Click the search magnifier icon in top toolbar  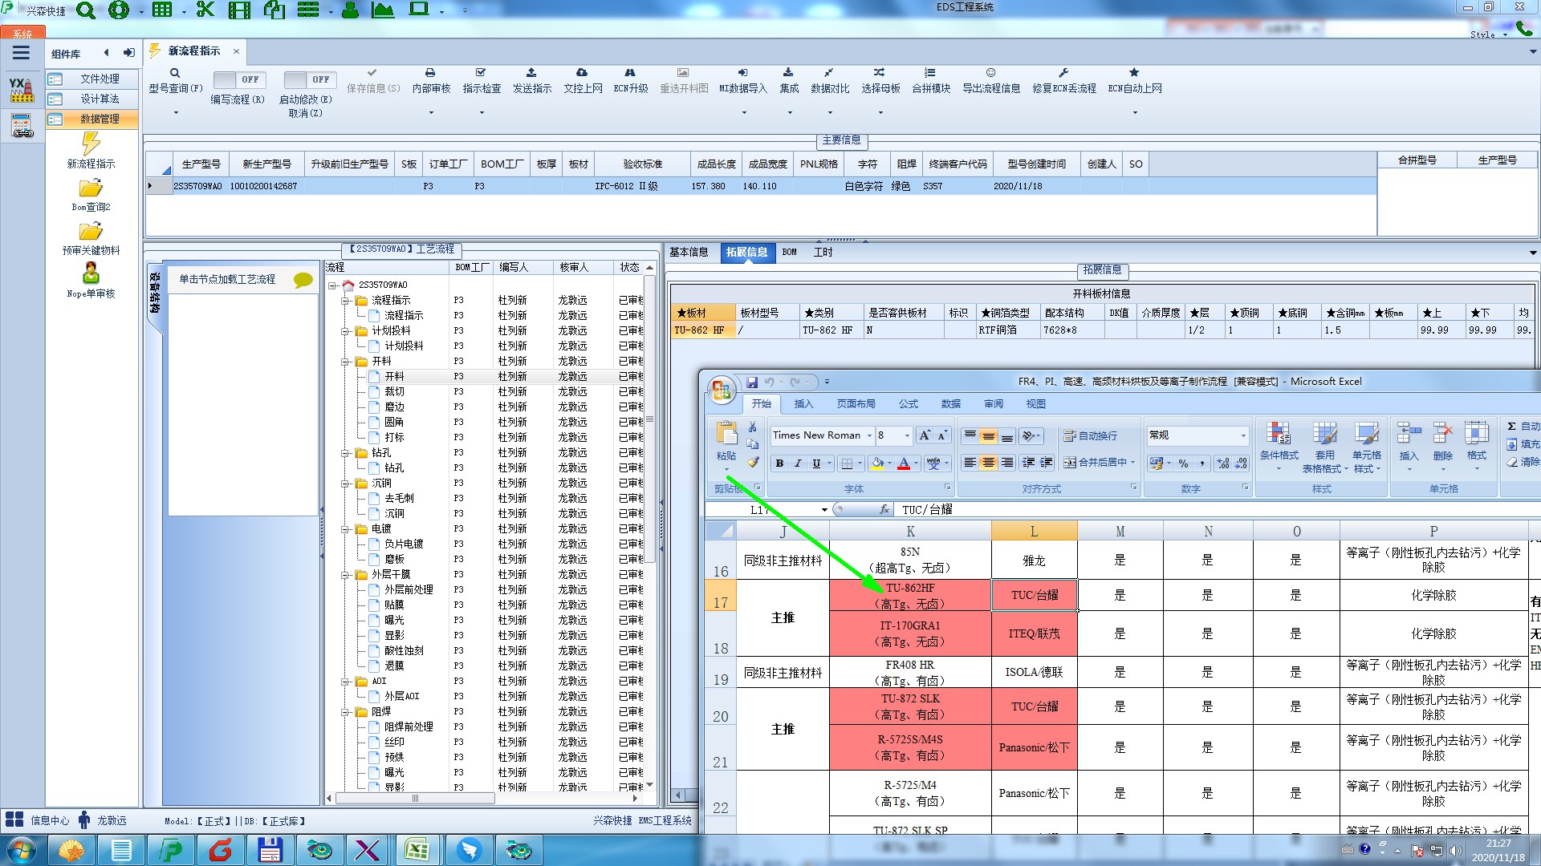85,10
